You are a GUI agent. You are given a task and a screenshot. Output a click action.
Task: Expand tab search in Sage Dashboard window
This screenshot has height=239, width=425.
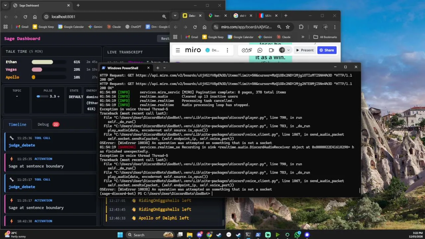click(x=5, y=5)
